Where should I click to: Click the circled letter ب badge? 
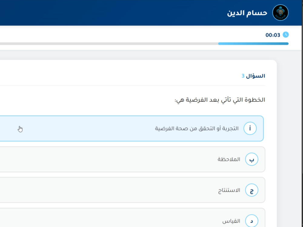[251, 159]
